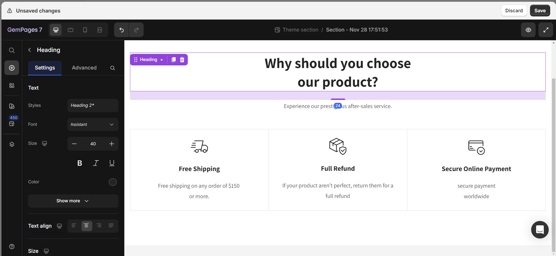Expand the Show more text options
The image size is (556, 256).
(x=73, y=201)
